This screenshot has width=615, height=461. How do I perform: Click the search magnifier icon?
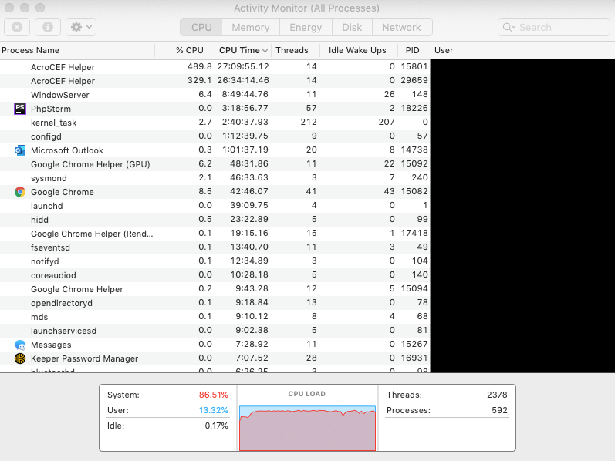coord(509,27)
